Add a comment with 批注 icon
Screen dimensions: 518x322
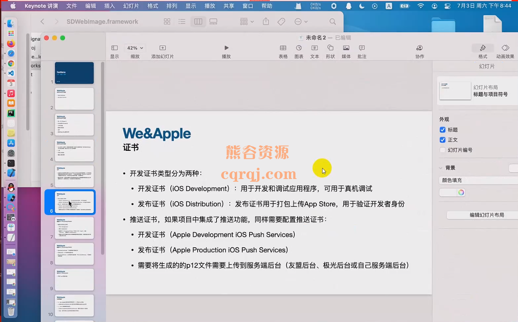362,52
